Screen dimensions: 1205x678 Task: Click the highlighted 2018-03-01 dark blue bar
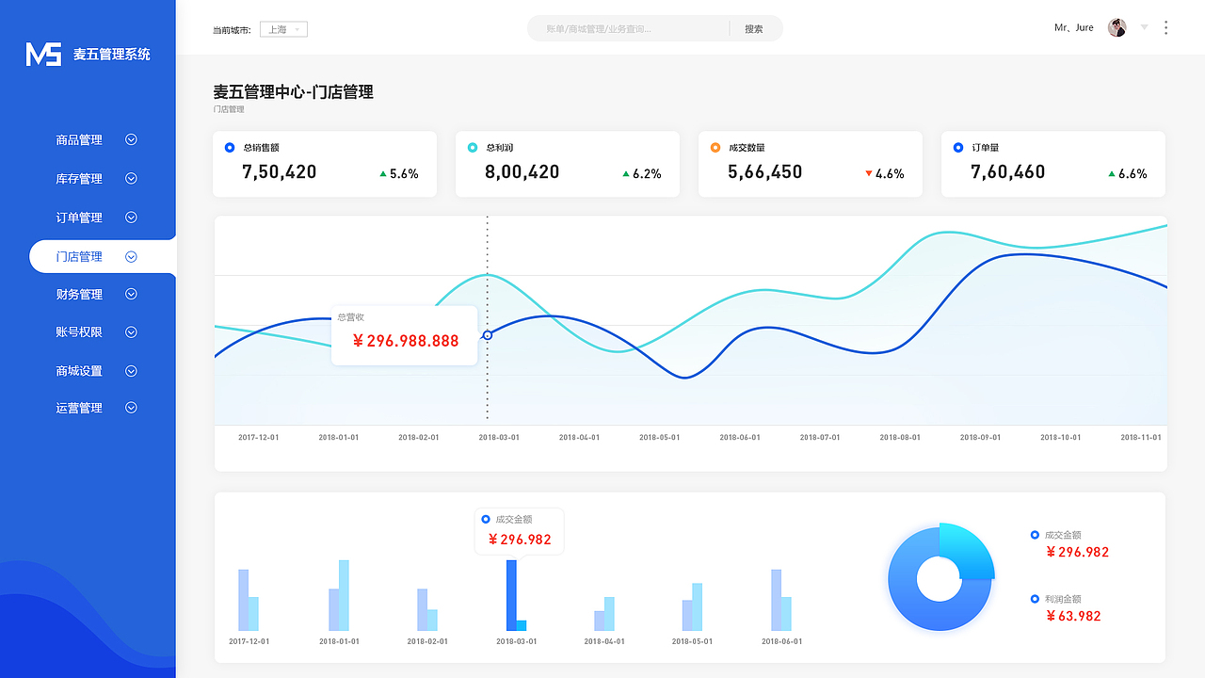point(511,595)
